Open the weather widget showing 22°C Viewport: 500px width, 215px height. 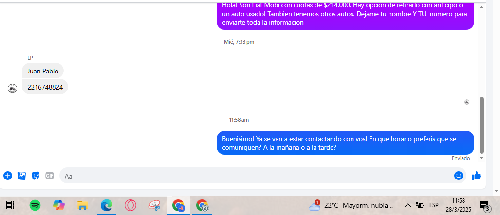pyautogui.click(x=351, y=205)
